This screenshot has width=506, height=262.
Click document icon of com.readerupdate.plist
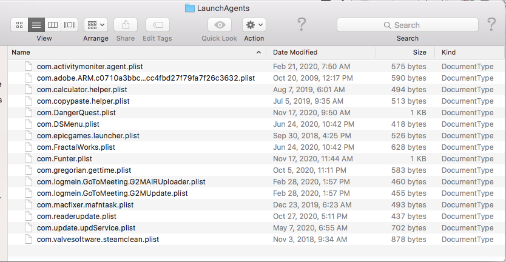[x=29, y=216]
